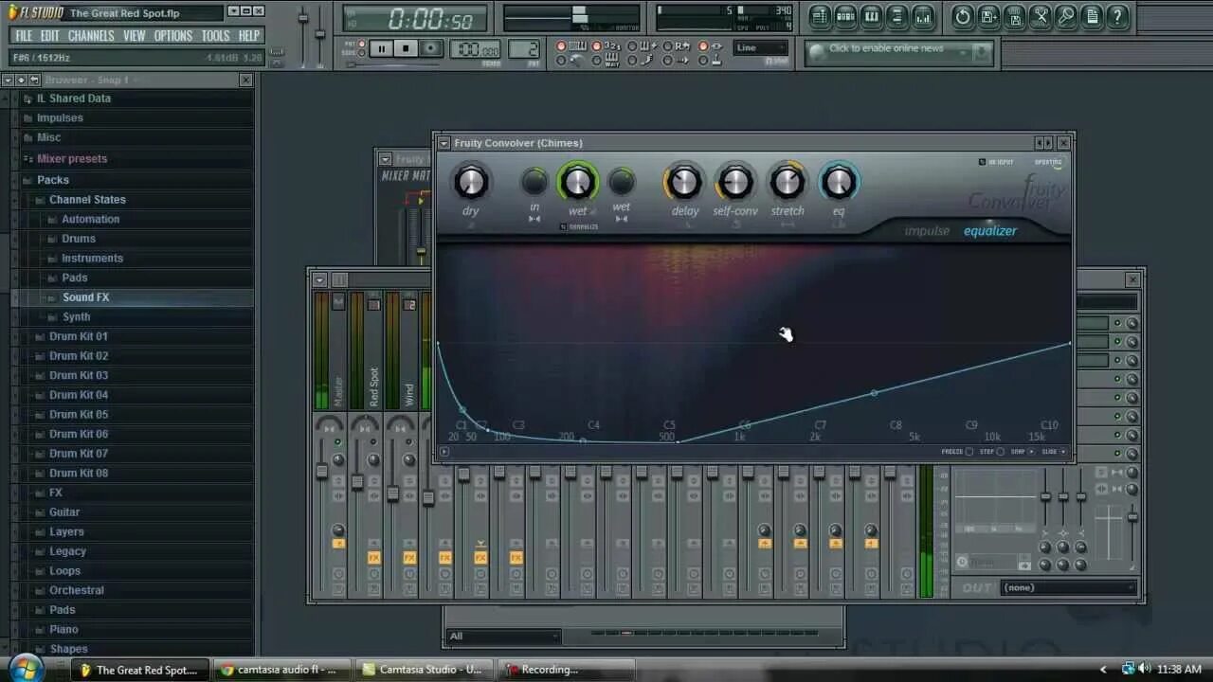This screenshot has height=682, width=1213.
Task: Open the All filter dropdown at bottom
Action: coord(503,637)
